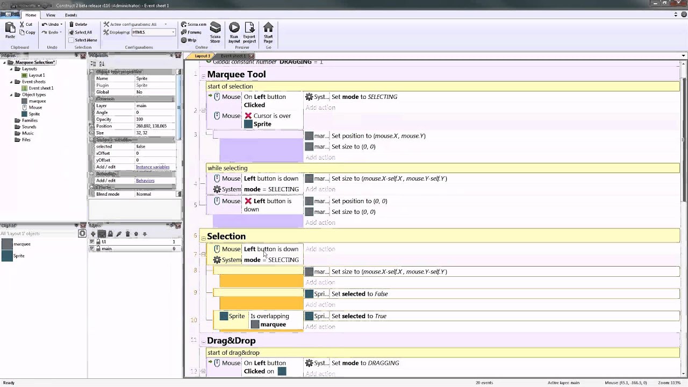The height and width of the screenshot is (387, 688).
Task: Collapse the Marquee Selection project root
Action: coord(5,62)
